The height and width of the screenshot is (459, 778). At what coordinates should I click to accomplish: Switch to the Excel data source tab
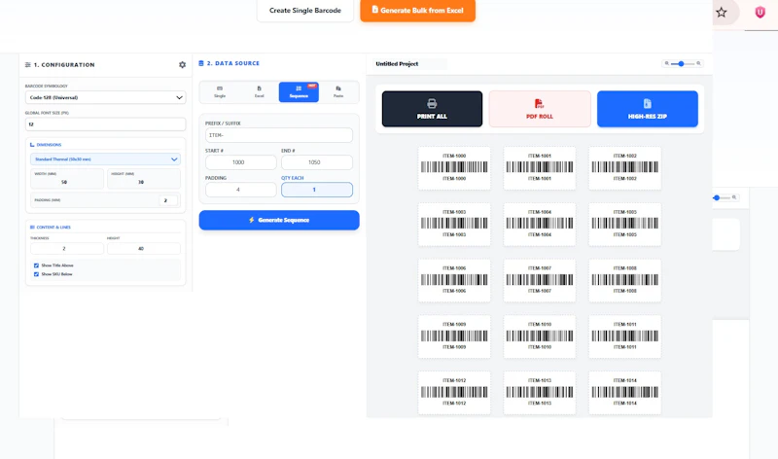click(259, 91)
